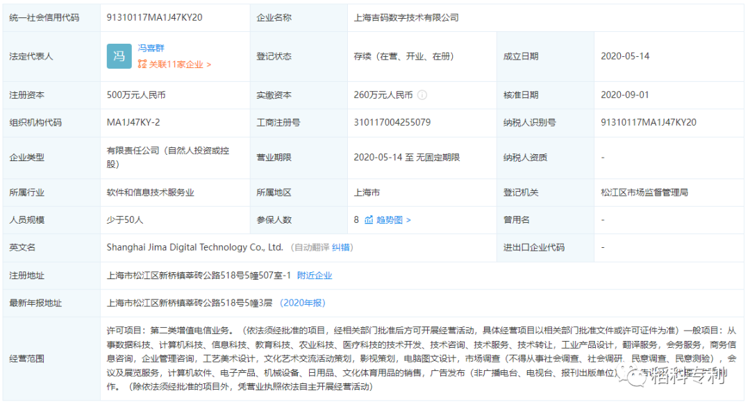Select annual report address ending 5幢3层
The width and height of the screenshot is (750, 409).
tap(190, 303)
